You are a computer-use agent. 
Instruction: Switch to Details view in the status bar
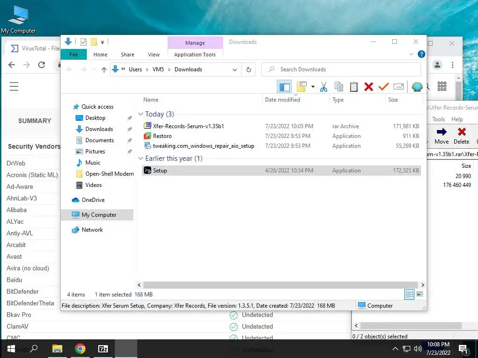(x=409, y=294)
